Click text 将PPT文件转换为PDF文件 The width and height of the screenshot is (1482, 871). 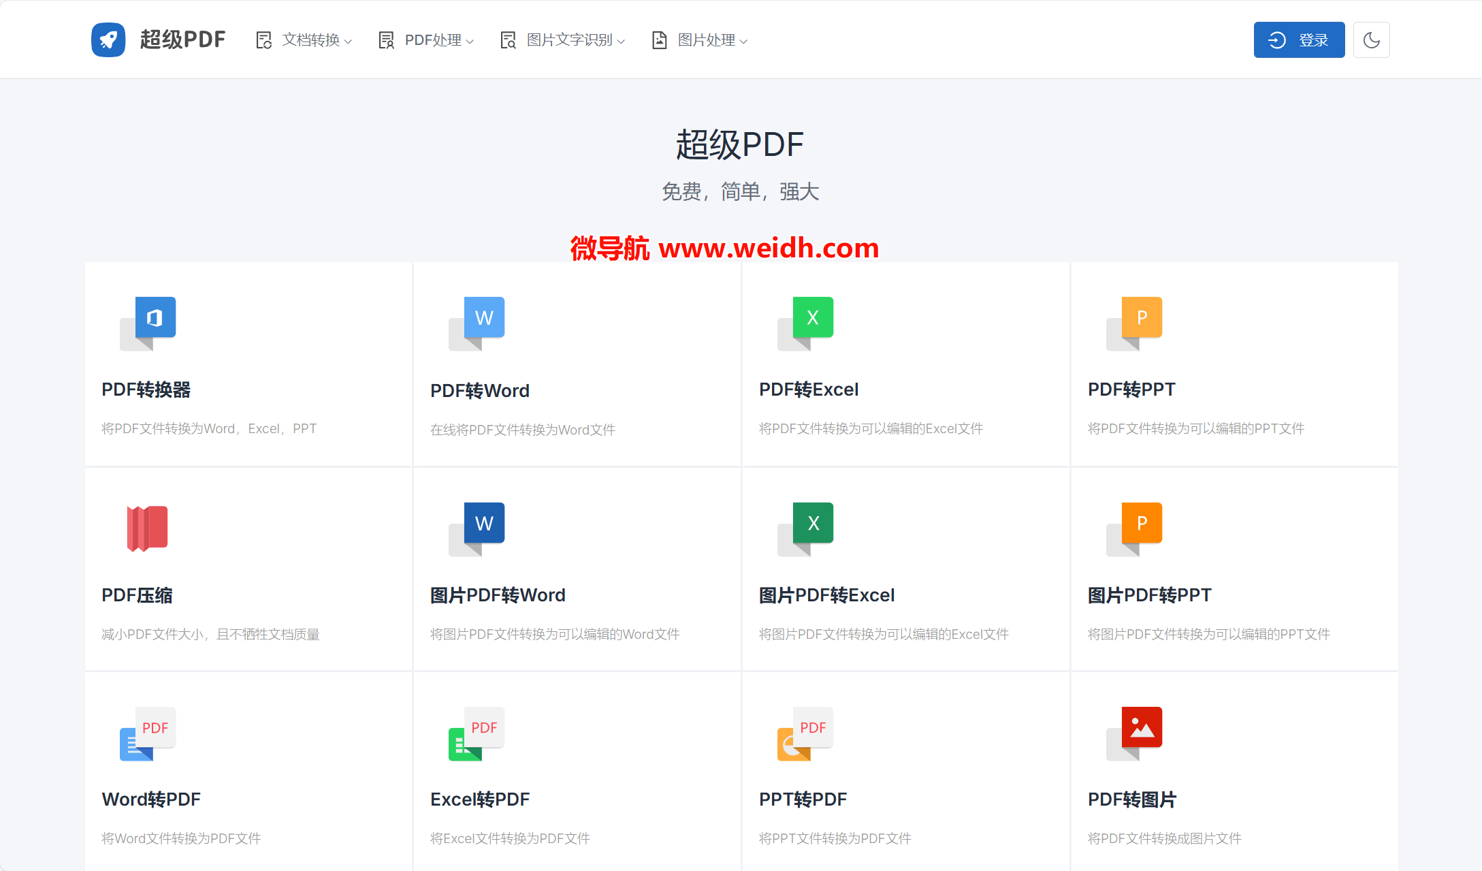click(x=835, y=838)
